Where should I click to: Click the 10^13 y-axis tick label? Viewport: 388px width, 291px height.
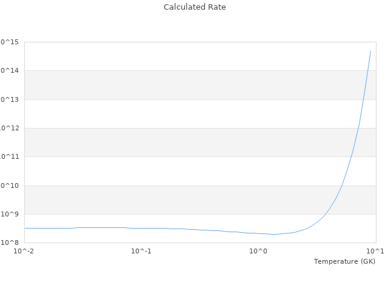[10, 99]
